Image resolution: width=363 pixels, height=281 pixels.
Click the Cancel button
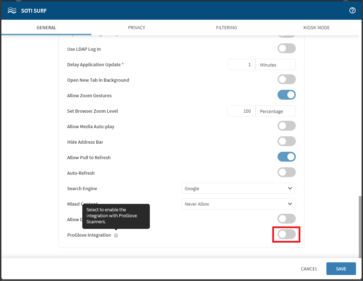pyautogui.click(x=309, y=269)
